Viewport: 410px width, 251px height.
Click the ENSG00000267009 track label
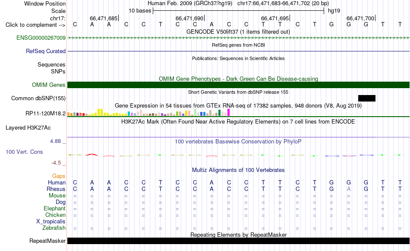41,38
